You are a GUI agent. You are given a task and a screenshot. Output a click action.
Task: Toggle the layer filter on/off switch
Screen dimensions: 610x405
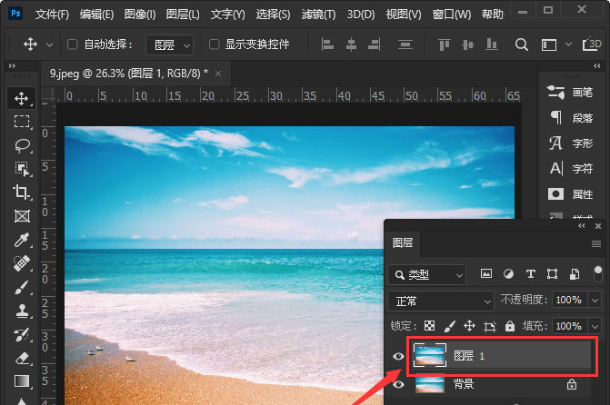tap(598, 273)
